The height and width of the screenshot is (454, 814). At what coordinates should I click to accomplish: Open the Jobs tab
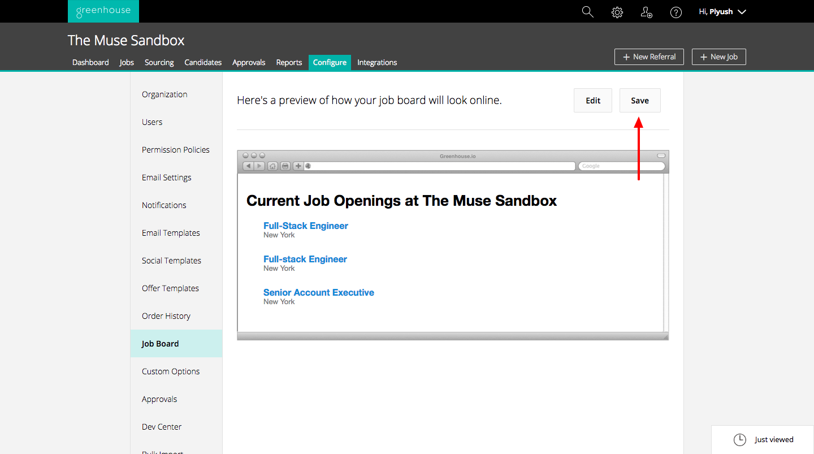tap(127, 62)
